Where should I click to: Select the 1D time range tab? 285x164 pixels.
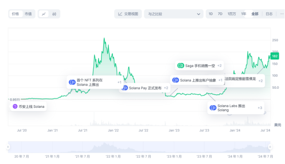pos(211,14)
